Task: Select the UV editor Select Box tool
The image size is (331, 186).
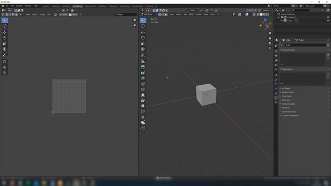Action: pos(5,21)
